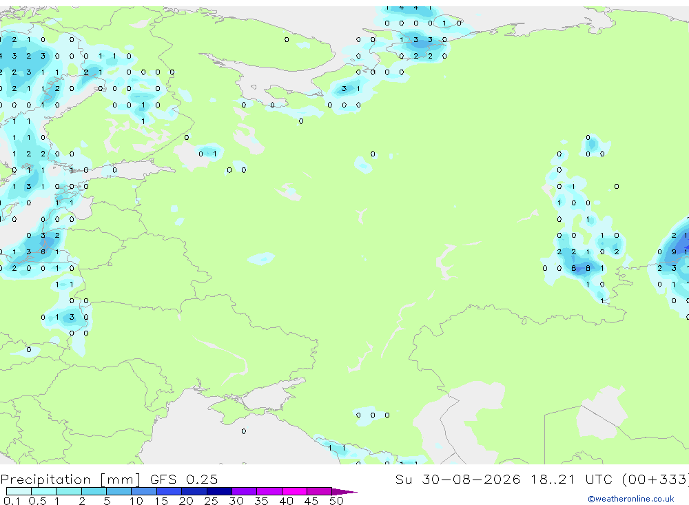Click the '25' legend scale label

pyautogui.click(x=212, y=501)
